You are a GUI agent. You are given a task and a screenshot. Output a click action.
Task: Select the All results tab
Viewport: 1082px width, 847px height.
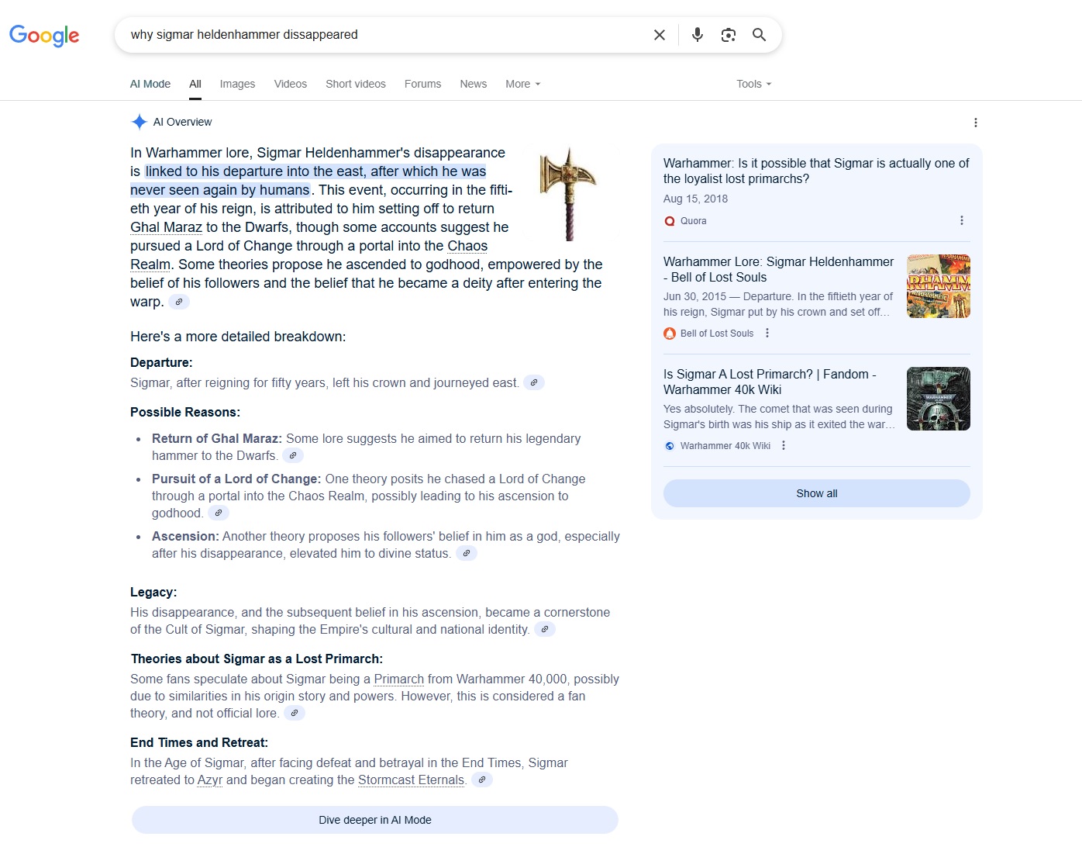tap(195, 84)
